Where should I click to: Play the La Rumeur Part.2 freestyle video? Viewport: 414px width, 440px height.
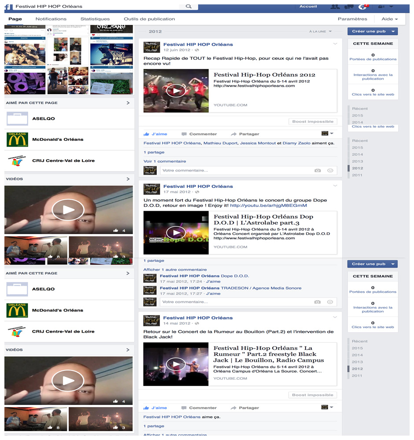[x=176, y=364]
